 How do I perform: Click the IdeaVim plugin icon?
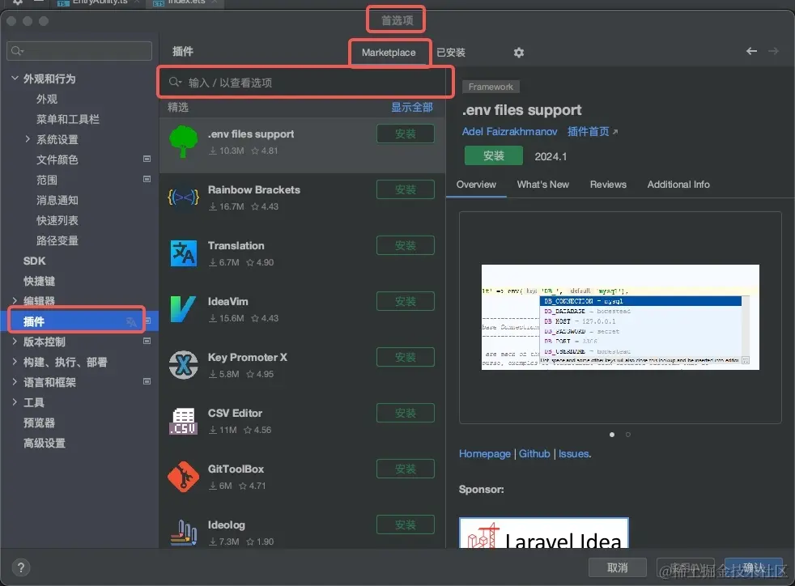click(182, 309)
